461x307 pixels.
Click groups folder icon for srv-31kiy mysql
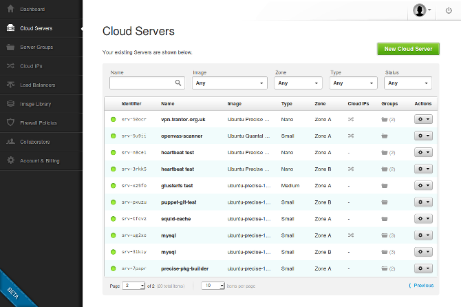(x=384, y=252)
